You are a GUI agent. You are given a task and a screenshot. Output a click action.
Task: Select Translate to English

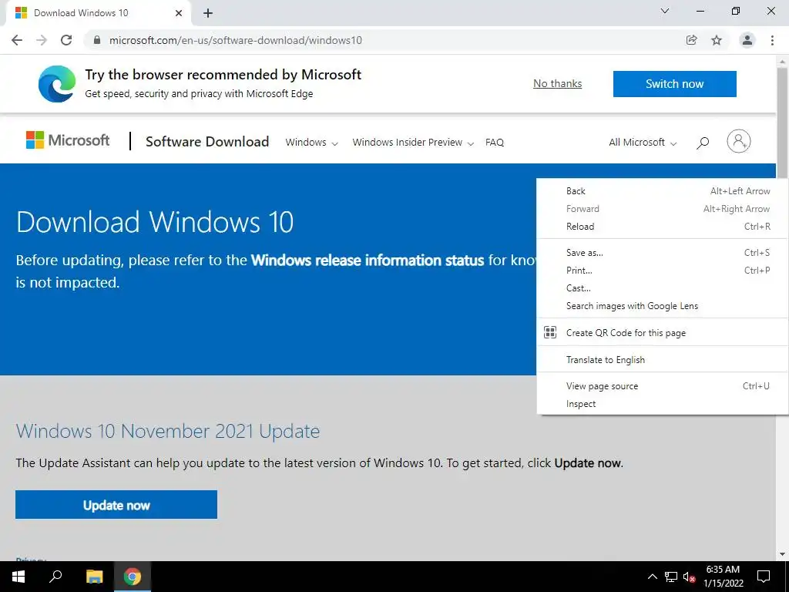tap(662, 359)
